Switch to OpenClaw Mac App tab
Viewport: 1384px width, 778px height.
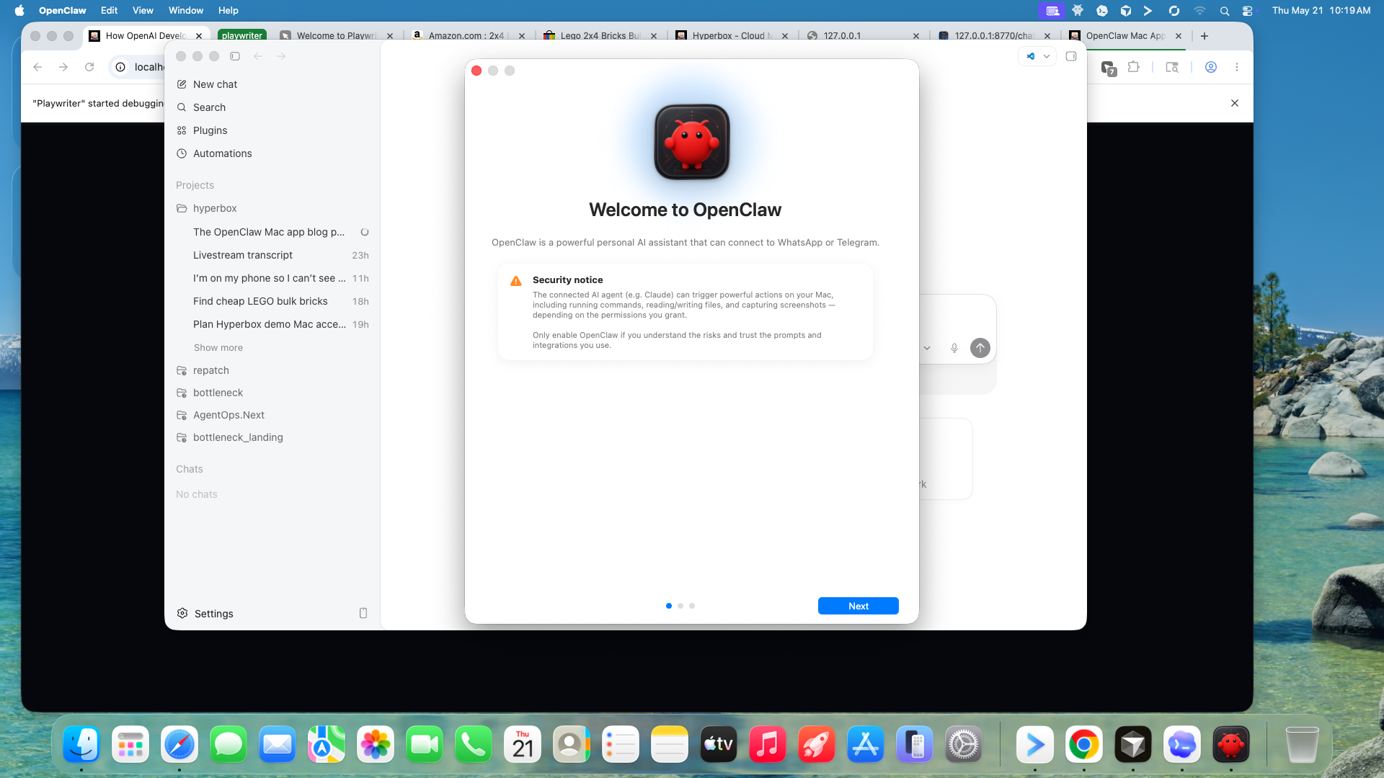point(1125,36)
